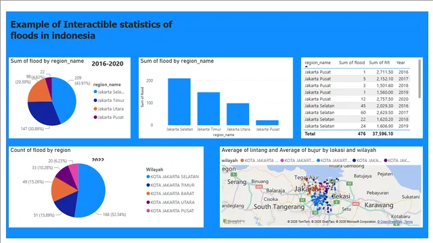The width and height of the screenshot is (433, 243).
Task: Select the KOTA JAKARTA PUSAT entry in the Wilayah legend
Action: [170, 211]
